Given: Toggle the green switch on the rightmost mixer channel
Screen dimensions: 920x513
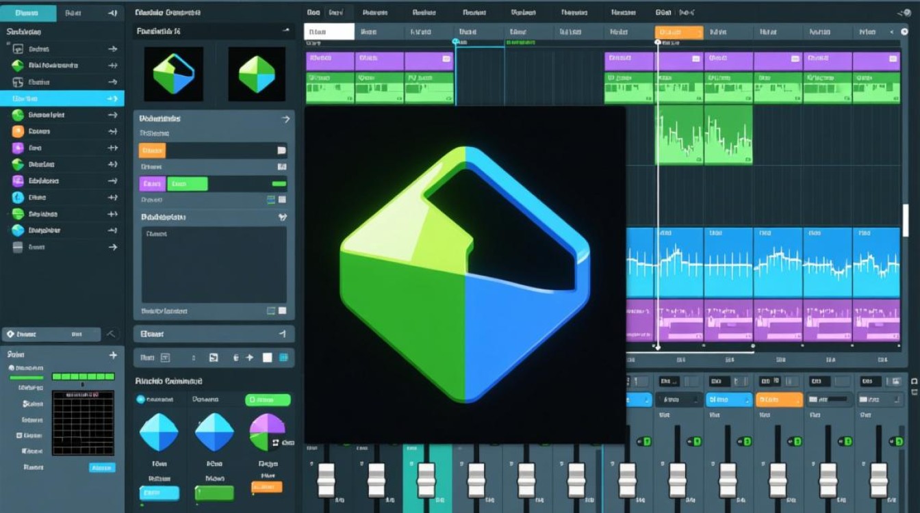Looking at the screenshot, I should 897,441.
